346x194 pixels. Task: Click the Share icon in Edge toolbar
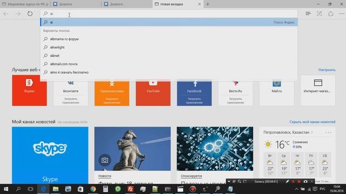pos(330,13)
